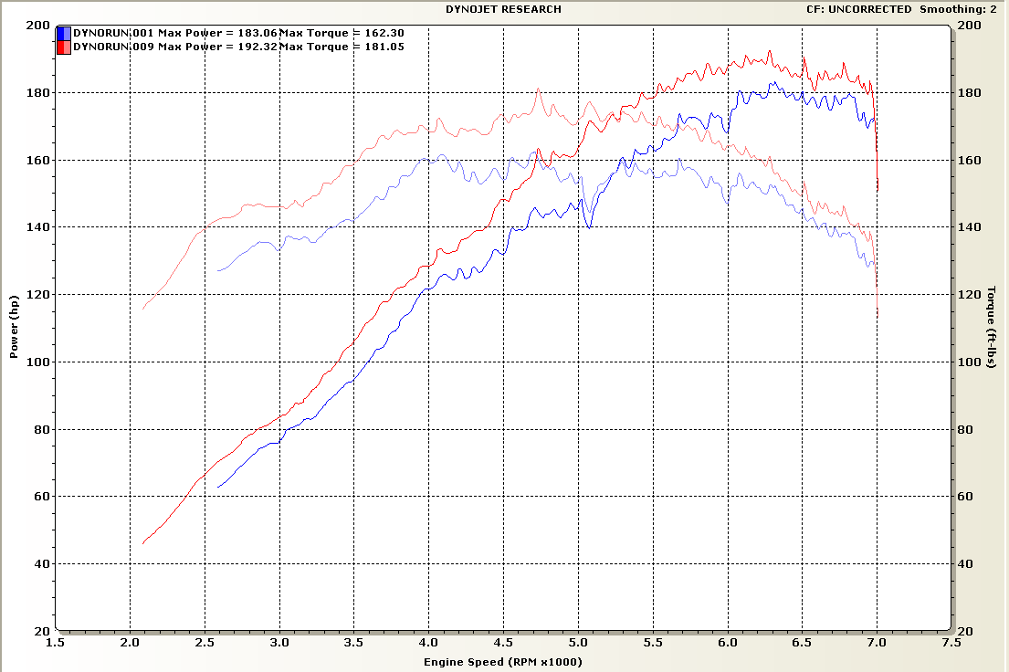
Task: Click the 20 tick on the Torque axis
Action: coord(963,631)
